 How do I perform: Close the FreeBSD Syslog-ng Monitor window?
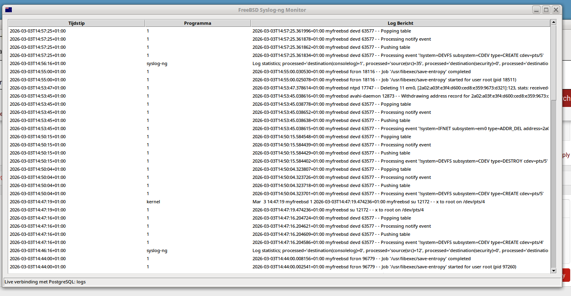point(556,10)
